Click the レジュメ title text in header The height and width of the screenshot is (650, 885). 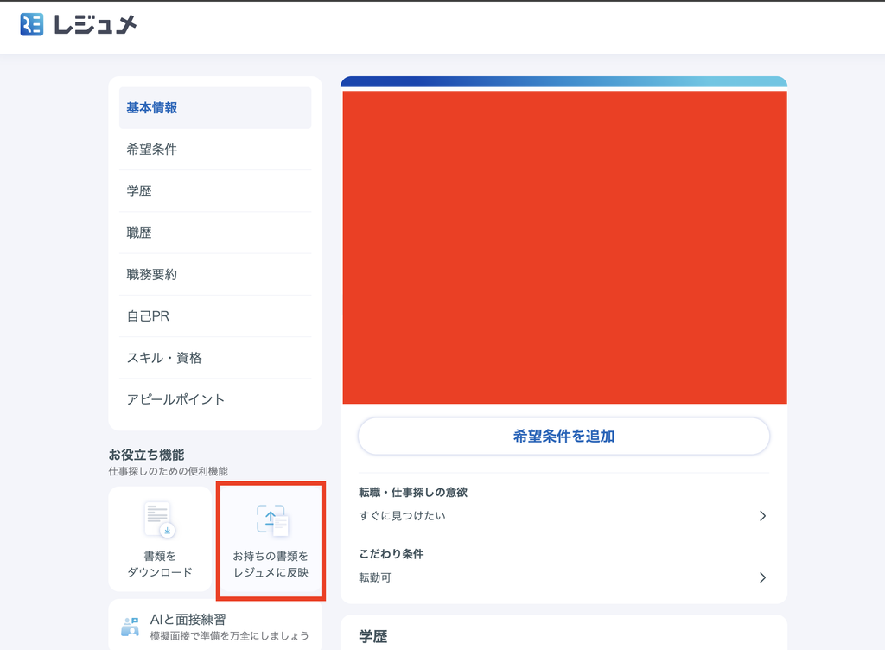point(95,25)
